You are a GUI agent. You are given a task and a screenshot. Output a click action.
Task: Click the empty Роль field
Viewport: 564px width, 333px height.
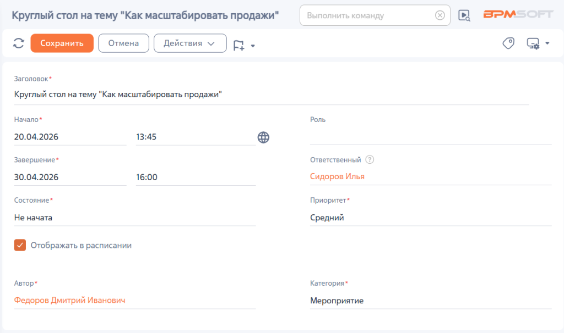point(431,137)
